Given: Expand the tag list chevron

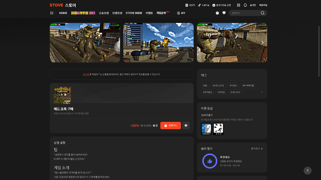Looking at the screenshot, I should point(262,92).
